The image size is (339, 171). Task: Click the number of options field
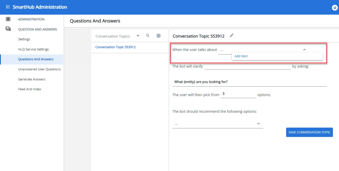[238, 95]
